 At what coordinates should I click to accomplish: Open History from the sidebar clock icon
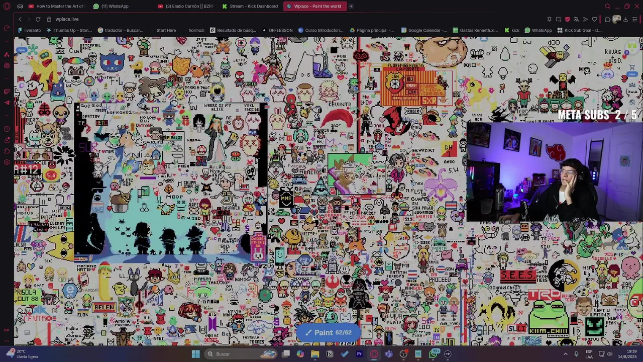(x=7, y=129)
